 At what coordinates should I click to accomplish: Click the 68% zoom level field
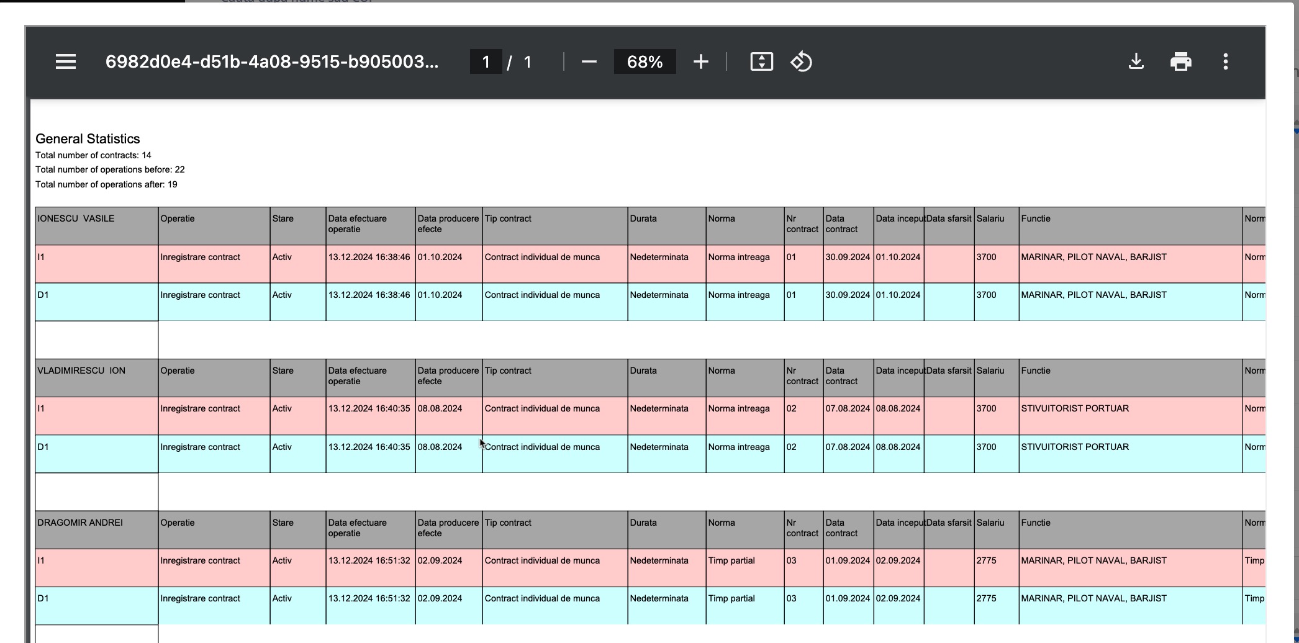[x=645, y=61]
